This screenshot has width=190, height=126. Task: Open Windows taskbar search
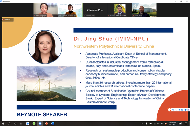coord(9,124)
